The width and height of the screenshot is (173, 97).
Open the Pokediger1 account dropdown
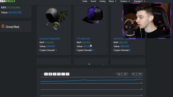tap(139, 1)
